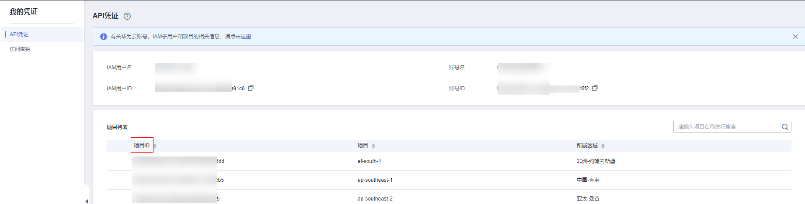Click the 我的凭证 sidebar title
Image resolution: width=805 pixels, height=204 pixels.
24,12
